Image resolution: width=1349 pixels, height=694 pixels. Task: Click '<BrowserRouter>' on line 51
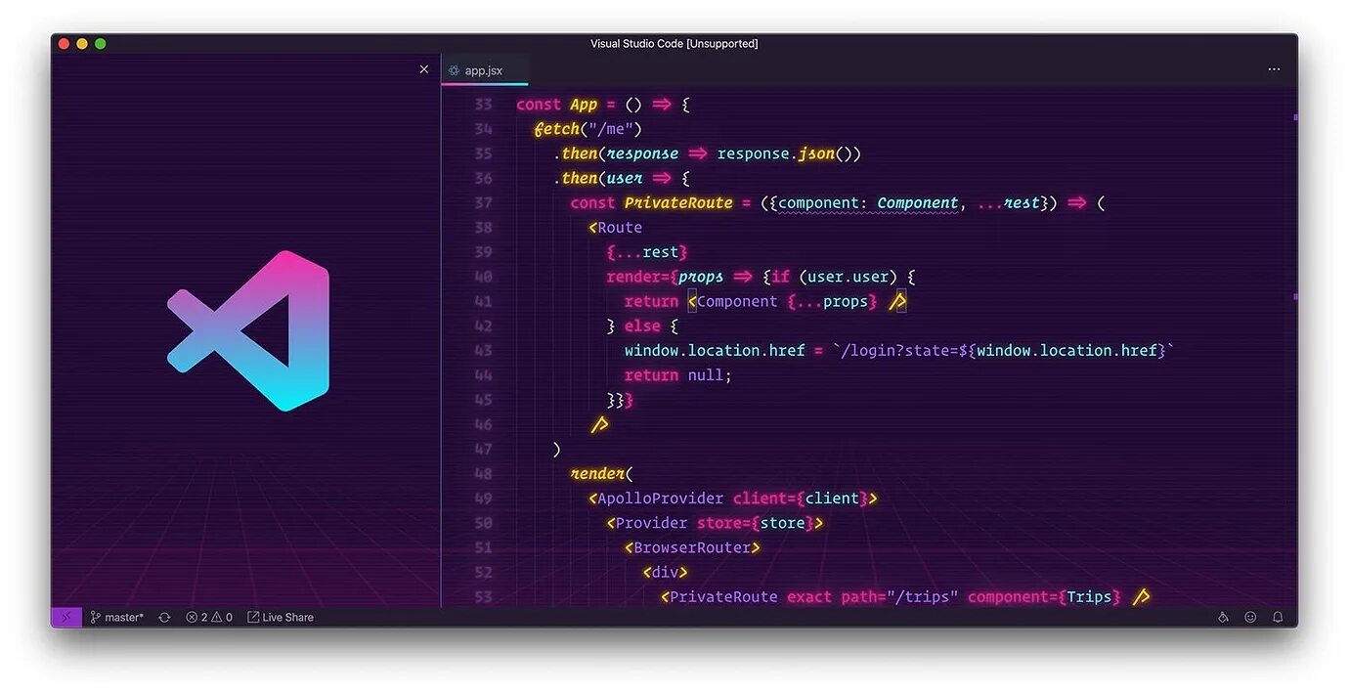point(692,547)
